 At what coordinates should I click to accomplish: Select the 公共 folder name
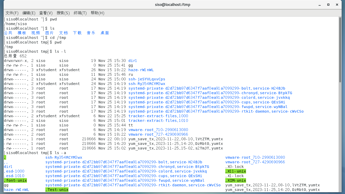pos(8,33)
